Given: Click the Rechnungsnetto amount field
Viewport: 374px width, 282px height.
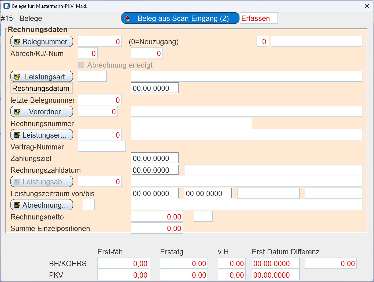Looking at the screenshot, I should [x=157, y=217].
